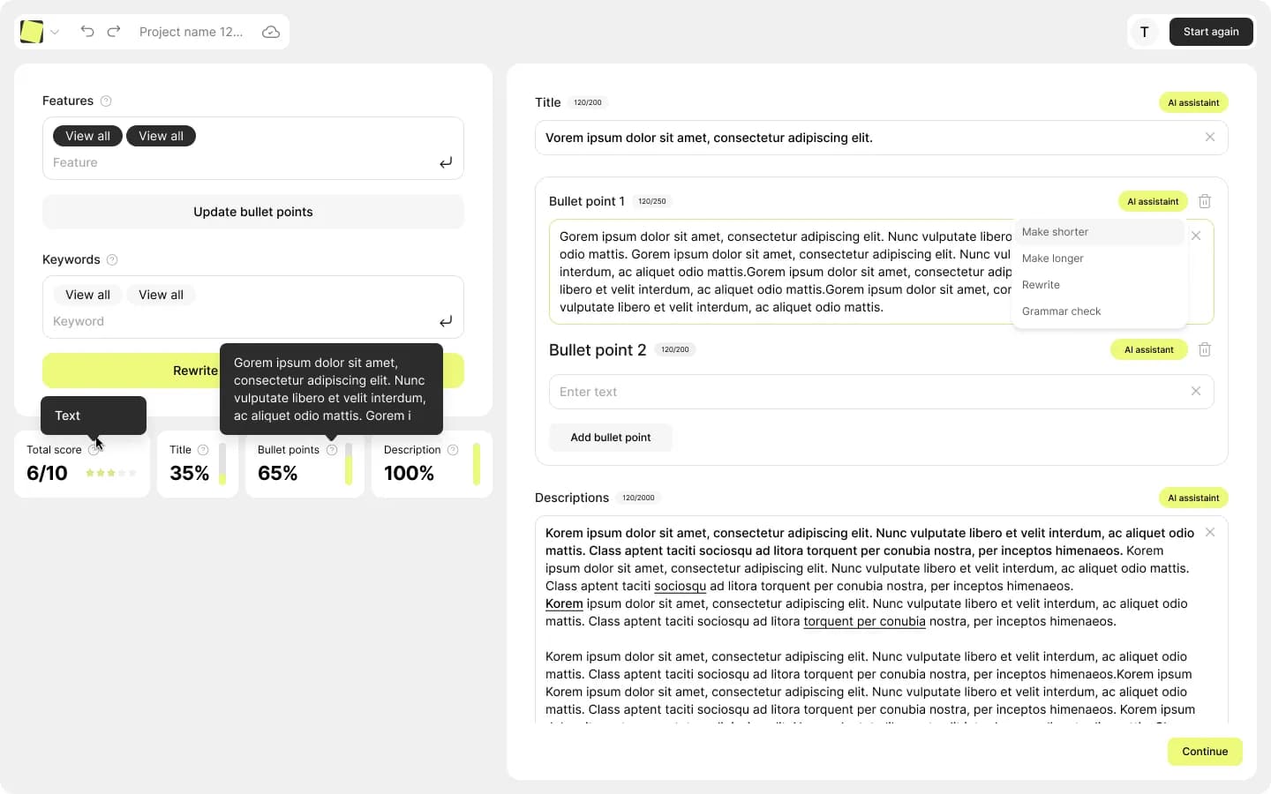
Task: Click the Update bullet points button
Action: coord(253,212)
